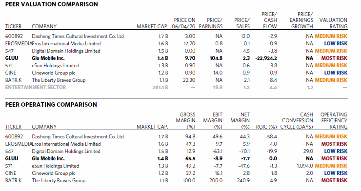This screenshot has width=361, height=191.
Task: Select Digital Domain Holdings Limited in the operating table
Action: 66,151
